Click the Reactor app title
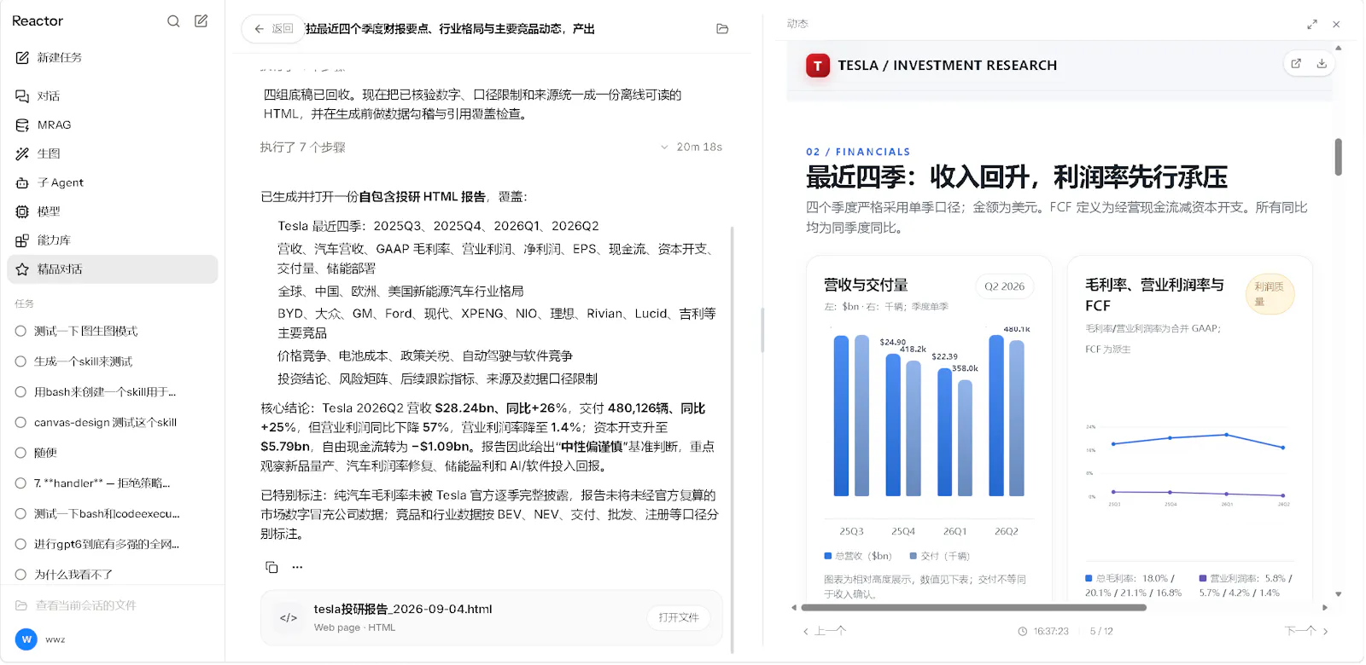1366x665 pixels. (38, 21)
